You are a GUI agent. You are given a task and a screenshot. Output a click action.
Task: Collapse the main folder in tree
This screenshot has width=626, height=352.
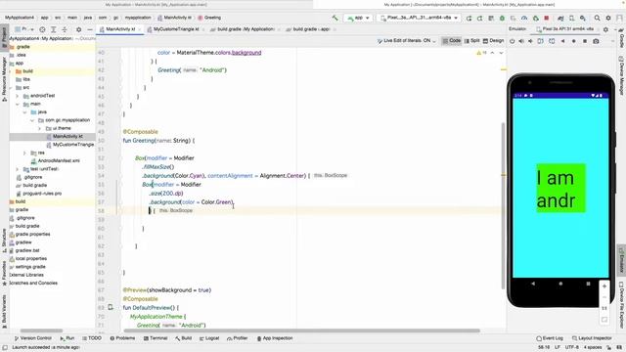[18, 105]
